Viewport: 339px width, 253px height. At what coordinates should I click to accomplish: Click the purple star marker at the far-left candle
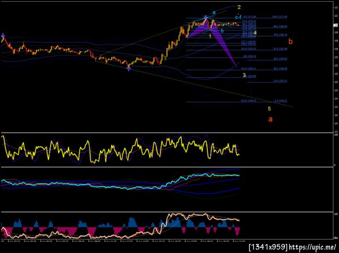3,36
